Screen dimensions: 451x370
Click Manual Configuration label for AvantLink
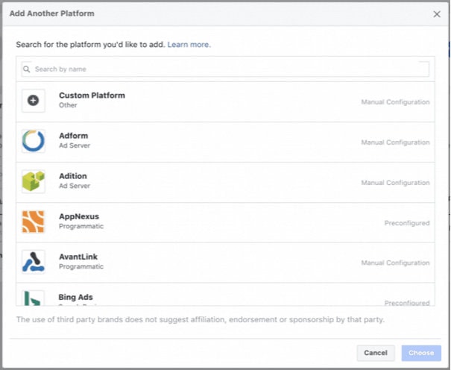(395, 263)
